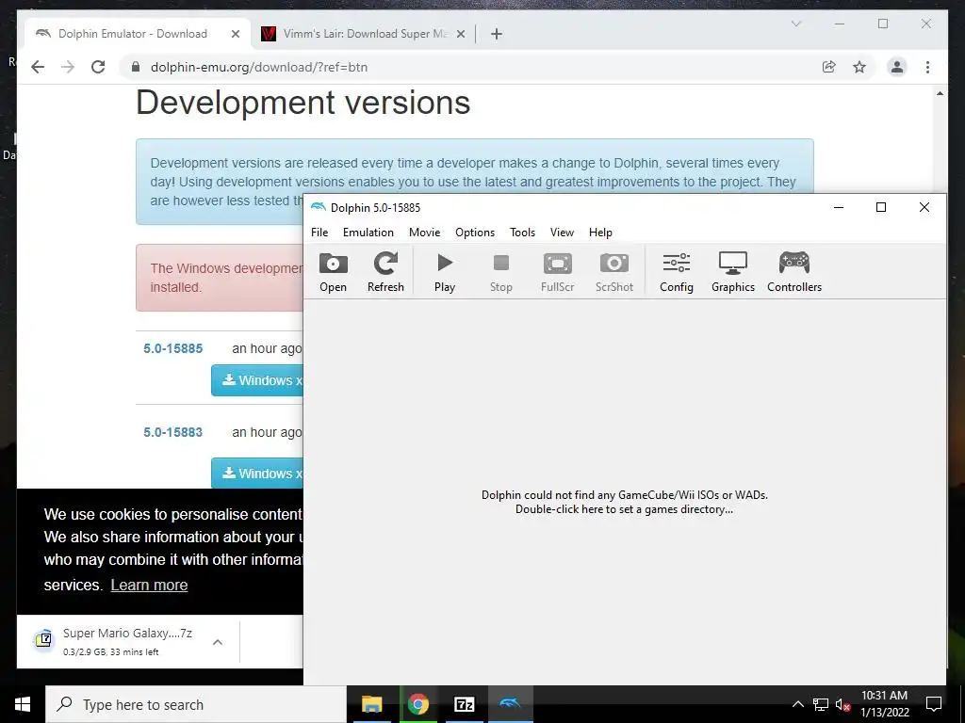Viewport: 965px width, 723px height.
Task: Open Chrome's three-dot menu
Action: [927, 67]
